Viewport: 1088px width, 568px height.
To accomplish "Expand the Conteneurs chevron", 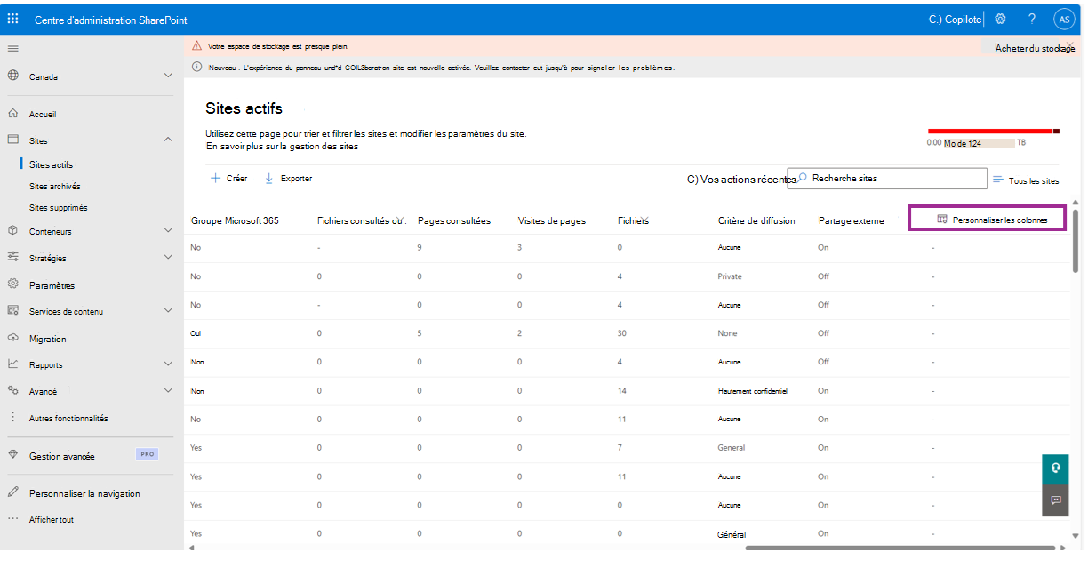I will point(169,230).
